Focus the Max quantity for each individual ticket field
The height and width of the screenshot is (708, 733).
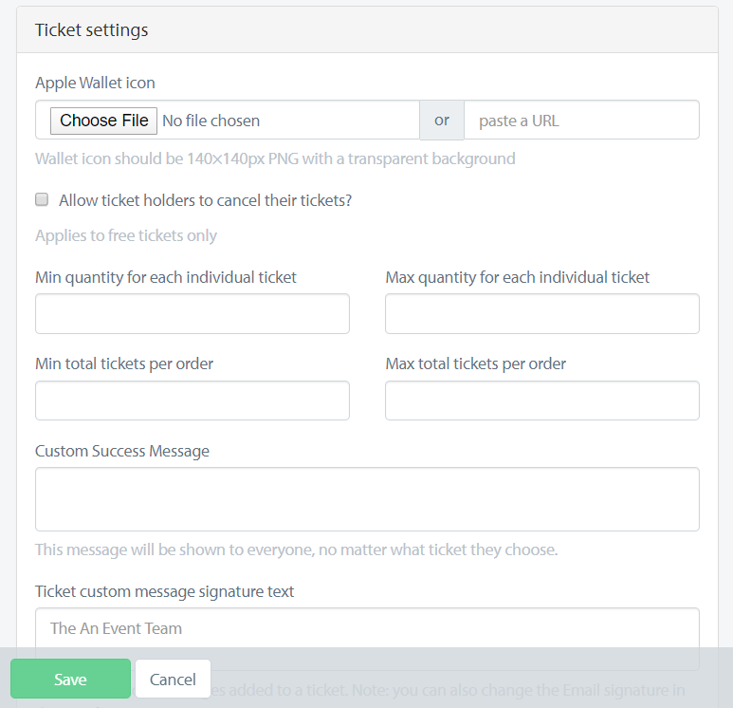click(x=542, y=313)
